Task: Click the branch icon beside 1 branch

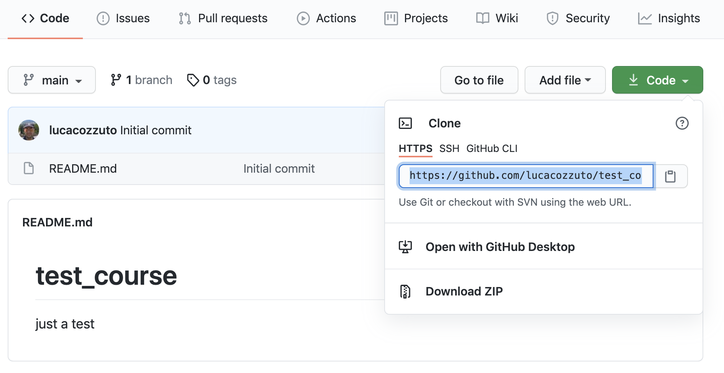Action: pyautogui.click(x=116, y=80)
